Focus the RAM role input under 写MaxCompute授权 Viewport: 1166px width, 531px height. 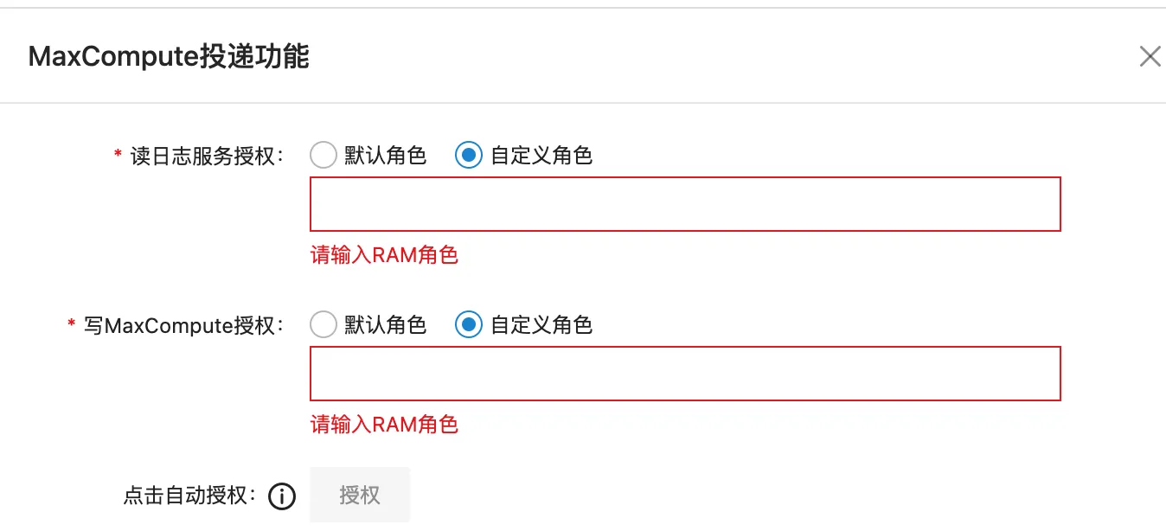click(x=685, y=374)
